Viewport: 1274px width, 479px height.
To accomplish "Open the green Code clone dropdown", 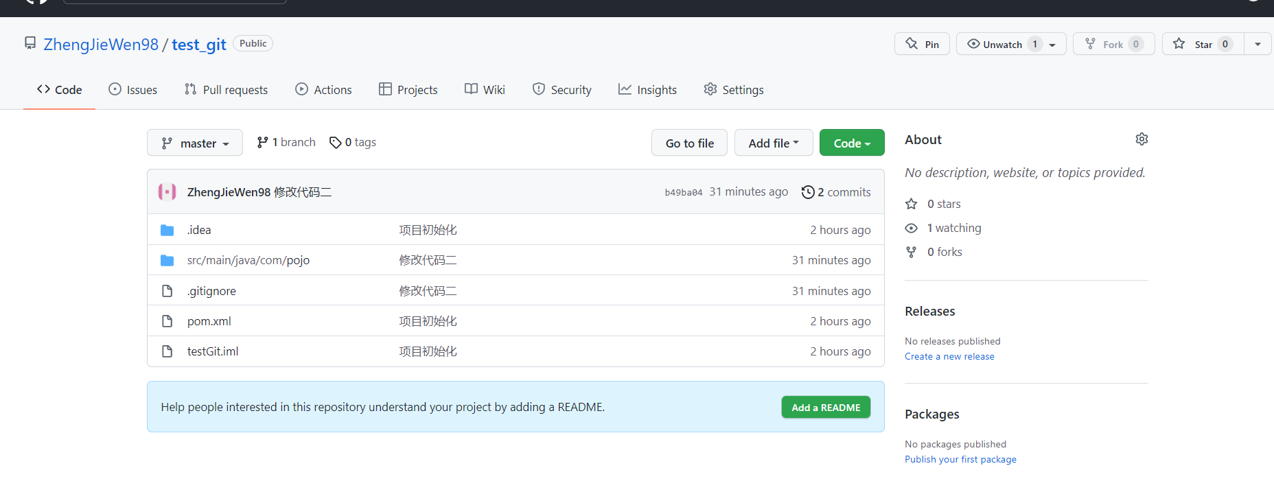I will click(x=852, y=143).
